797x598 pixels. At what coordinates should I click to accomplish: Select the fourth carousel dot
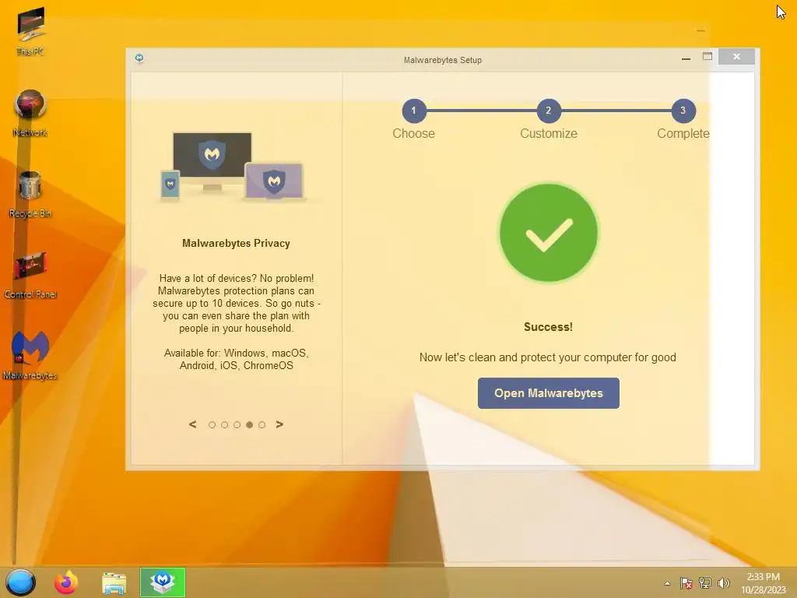(x=249, y=424)
